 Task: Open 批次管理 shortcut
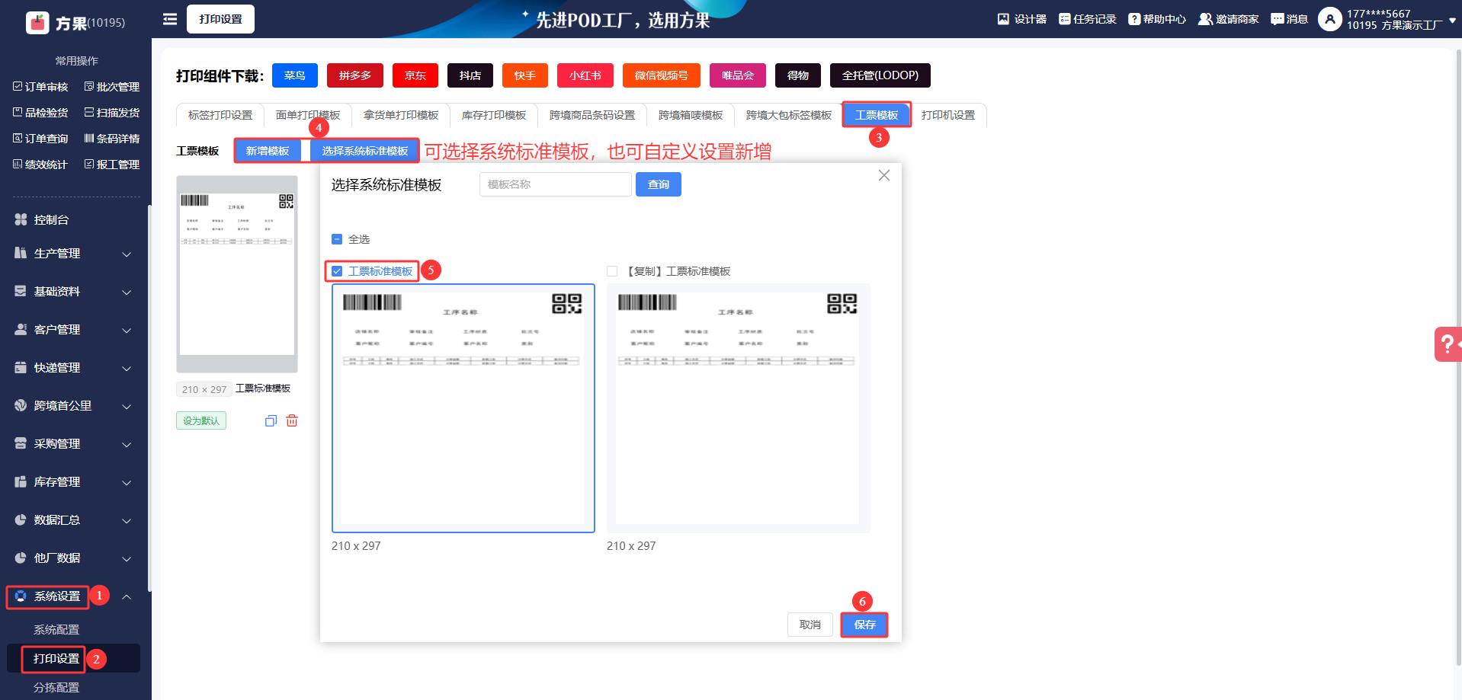(x=112, y=87)
